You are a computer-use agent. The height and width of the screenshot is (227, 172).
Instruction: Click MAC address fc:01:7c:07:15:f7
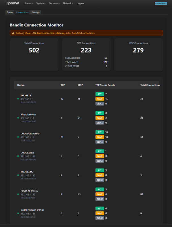(28, 140)
